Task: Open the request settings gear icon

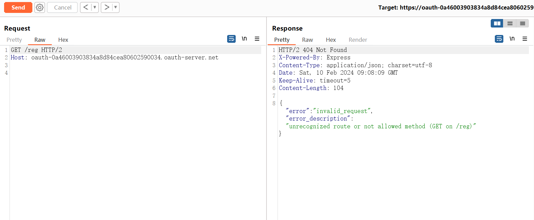Action: (x=40, y=7)
